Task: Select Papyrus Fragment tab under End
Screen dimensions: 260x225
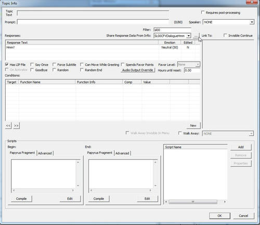Action: 100,153
